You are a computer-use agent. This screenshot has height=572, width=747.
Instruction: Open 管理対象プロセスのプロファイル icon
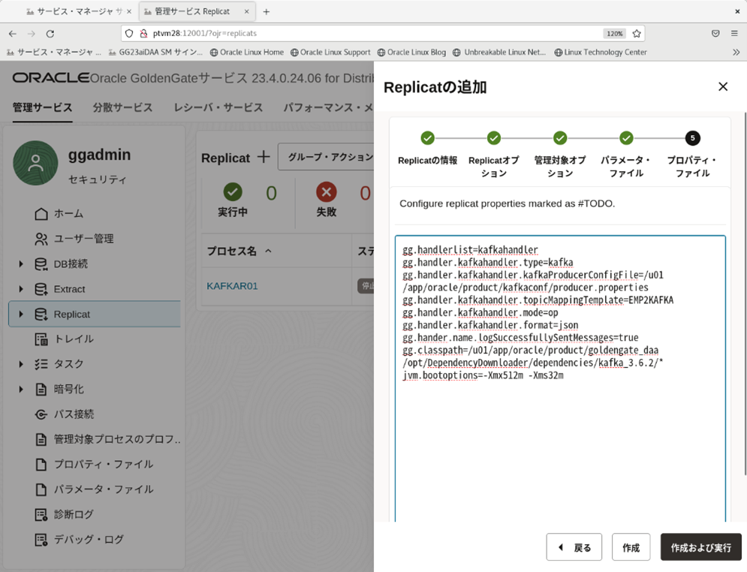[x=41, y=439]
